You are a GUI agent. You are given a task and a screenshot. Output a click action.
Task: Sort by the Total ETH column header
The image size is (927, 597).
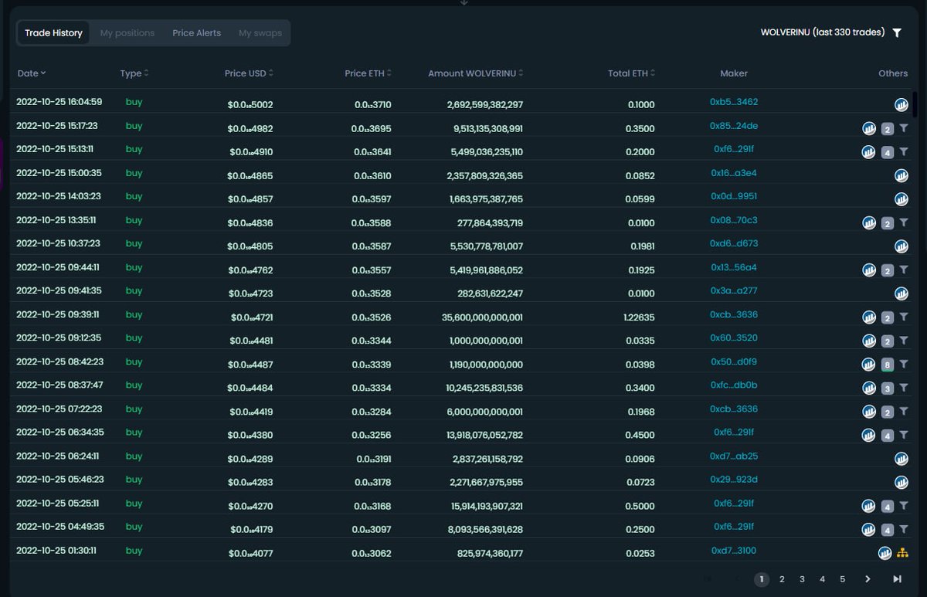[632, 73]
